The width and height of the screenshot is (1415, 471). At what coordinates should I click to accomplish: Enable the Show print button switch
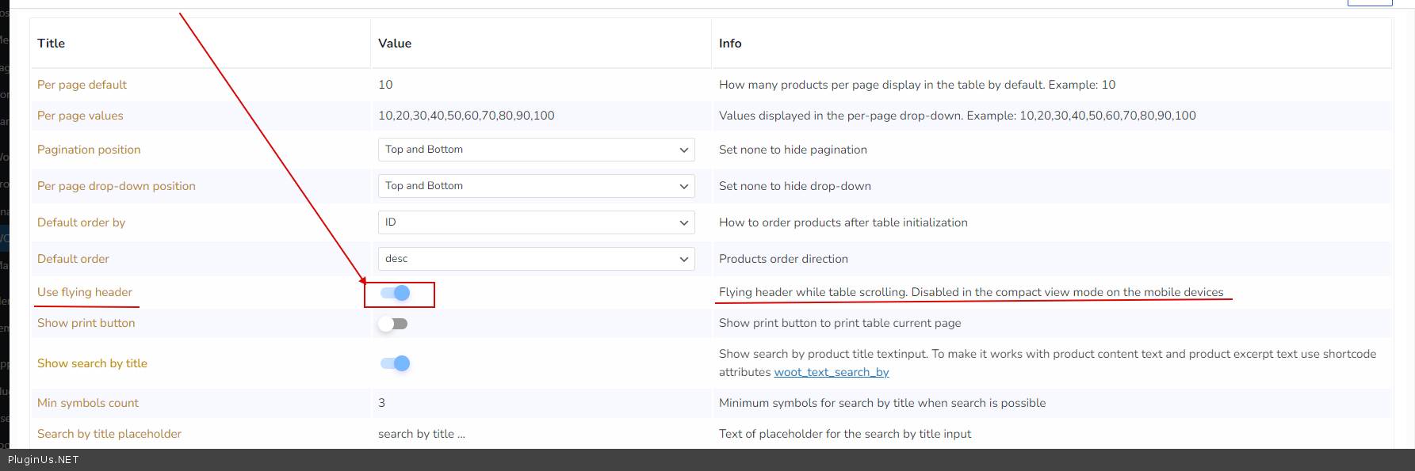[393, 324]
